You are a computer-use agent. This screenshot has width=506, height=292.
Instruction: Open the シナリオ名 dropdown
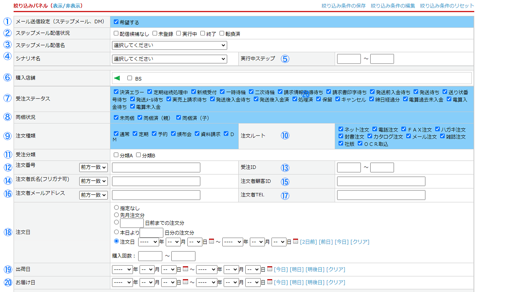(x=169, y=59)
